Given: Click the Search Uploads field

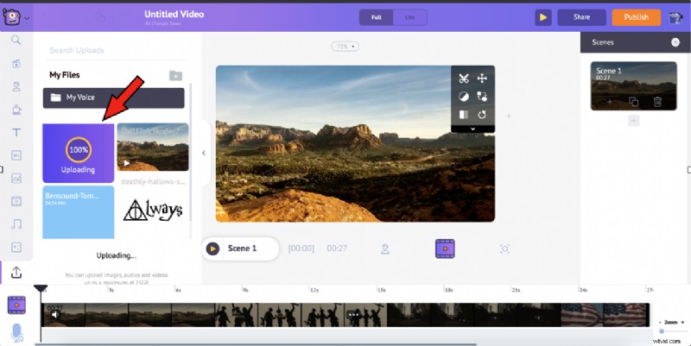Looking at the screenshot, I should point(117,50).
